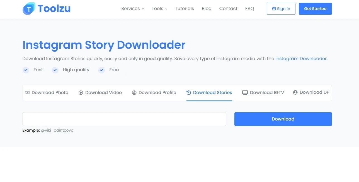
Task: Switch to the Download Video tab
Action: (x=100, y=93)
